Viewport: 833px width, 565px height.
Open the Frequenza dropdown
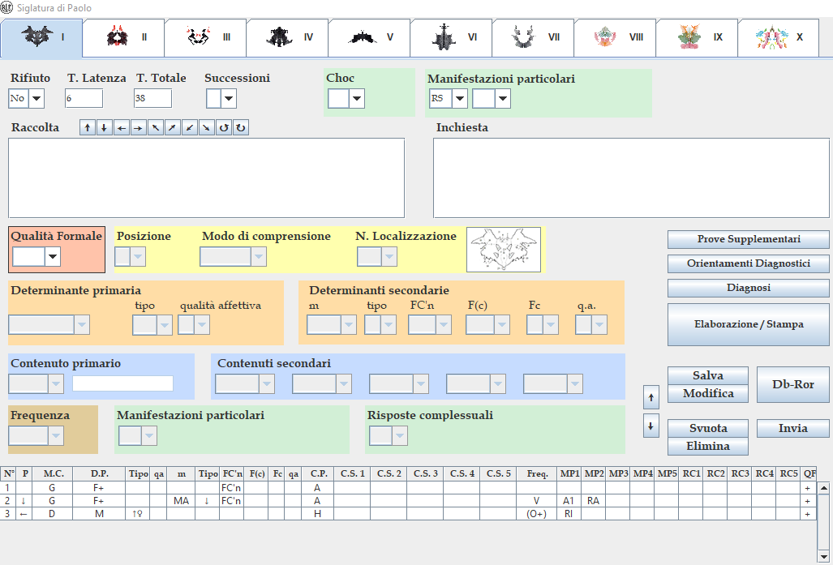click(x=56, y=436)
